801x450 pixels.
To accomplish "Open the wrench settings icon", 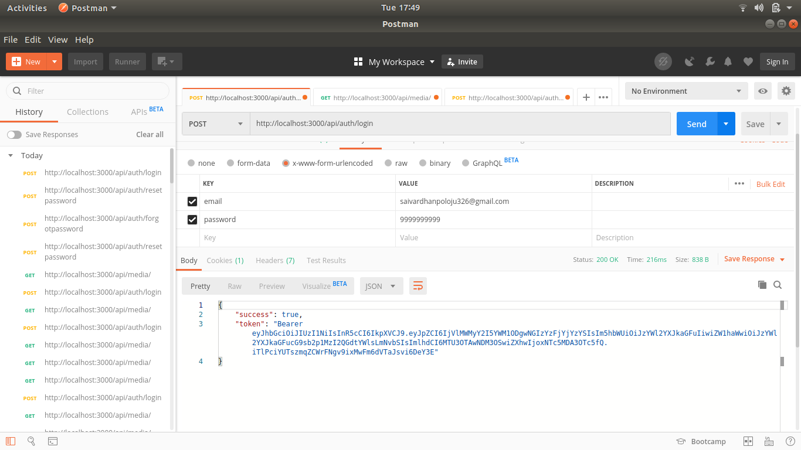I will [709, 62].
